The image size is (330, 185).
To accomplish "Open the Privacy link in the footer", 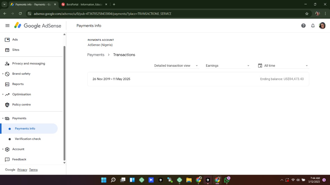I will (22, 170).
